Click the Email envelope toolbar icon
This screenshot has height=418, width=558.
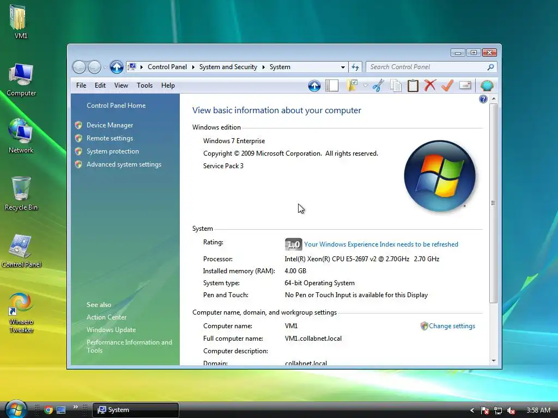(x=465, y=85)
